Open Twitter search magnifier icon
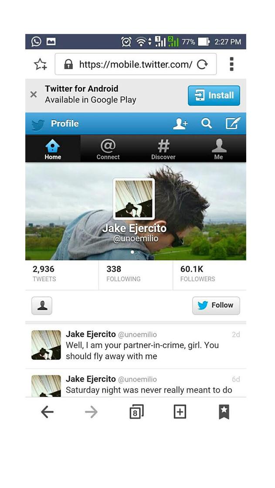 (206, 123)
